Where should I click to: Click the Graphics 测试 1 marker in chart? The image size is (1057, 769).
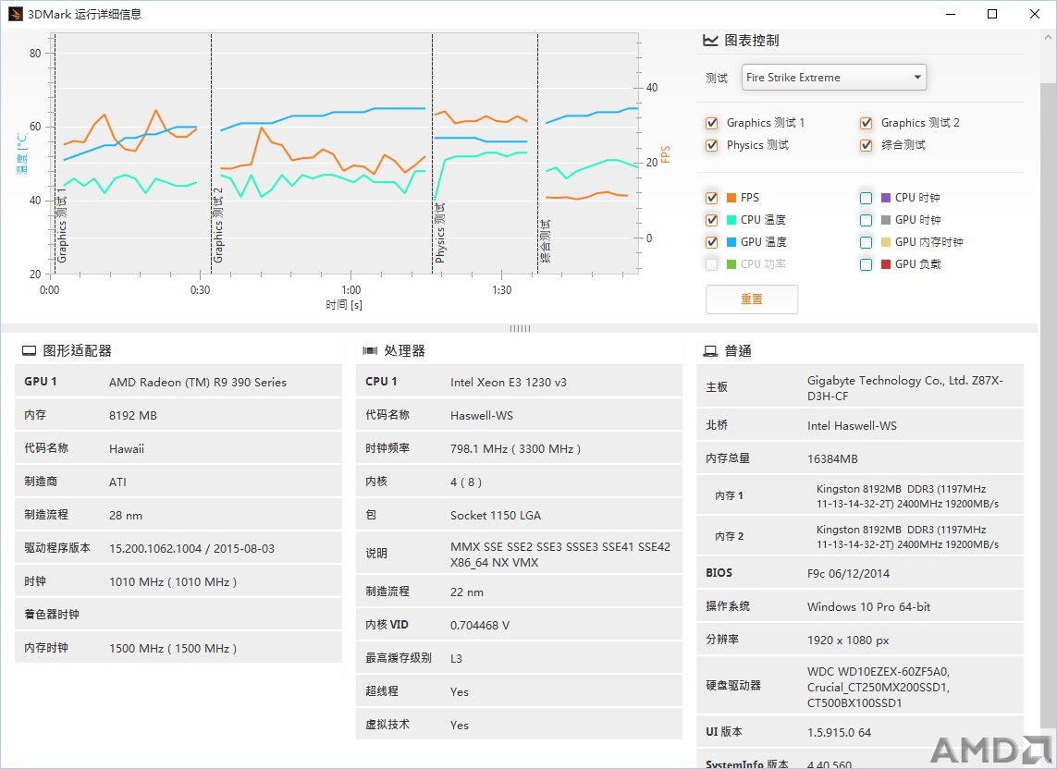pos(61,226)
